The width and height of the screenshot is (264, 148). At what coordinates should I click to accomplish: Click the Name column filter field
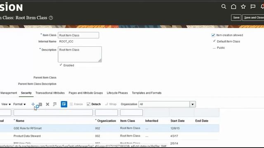[53, 112]
